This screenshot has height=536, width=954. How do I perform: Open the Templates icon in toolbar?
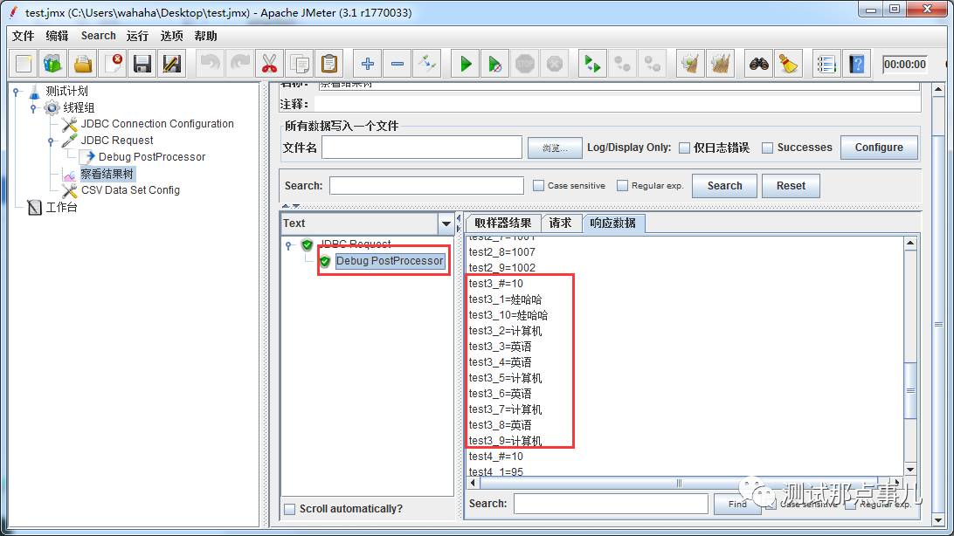click(x=53, y=64)
